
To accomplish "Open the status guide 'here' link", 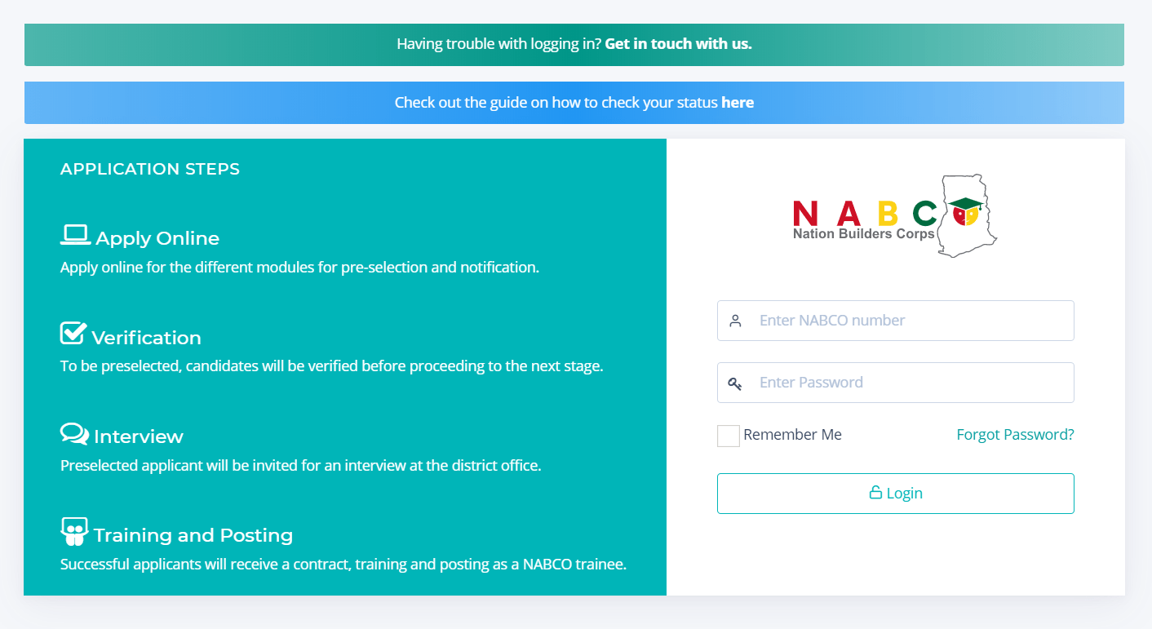I will point(738,103).
